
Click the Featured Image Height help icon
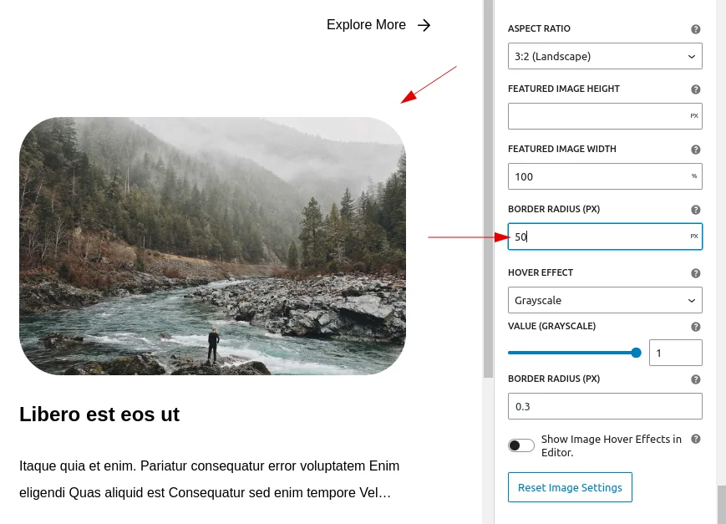(x=694, y=89)
